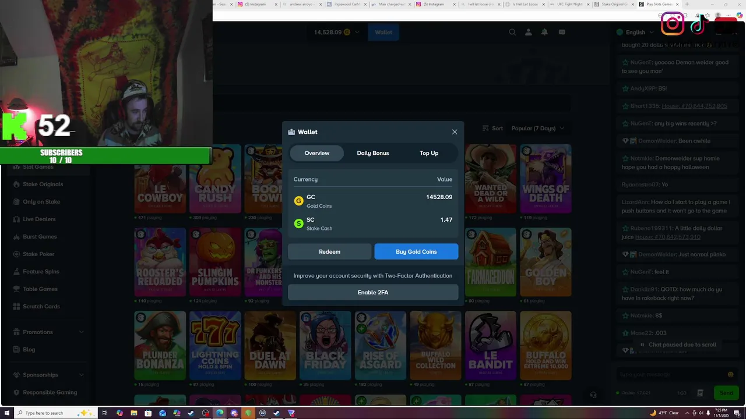Click the Wallet button in header
This screenshot has height=419, width=746.
[x=383, y=33]
